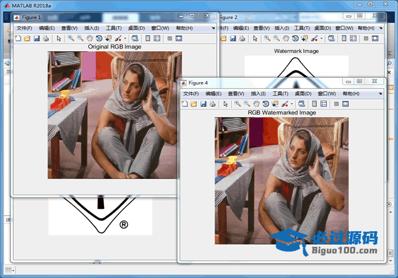398x278 pixels.
Task: Print figure icon in Figure 1 toolbar
Action: tap(46, 38)
